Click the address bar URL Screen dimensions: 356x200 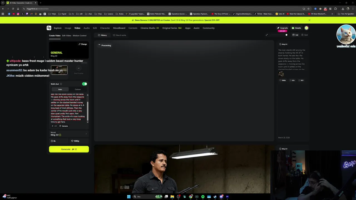38,9
